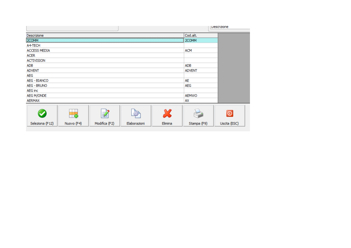Click the AX code cell
Screen dimensions: 351x248
pyautogui.click(x=201, y=100)
